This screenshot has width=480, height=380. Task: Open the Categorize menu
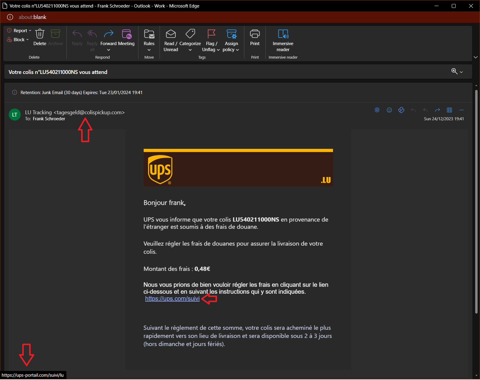(x=190, y=34)
